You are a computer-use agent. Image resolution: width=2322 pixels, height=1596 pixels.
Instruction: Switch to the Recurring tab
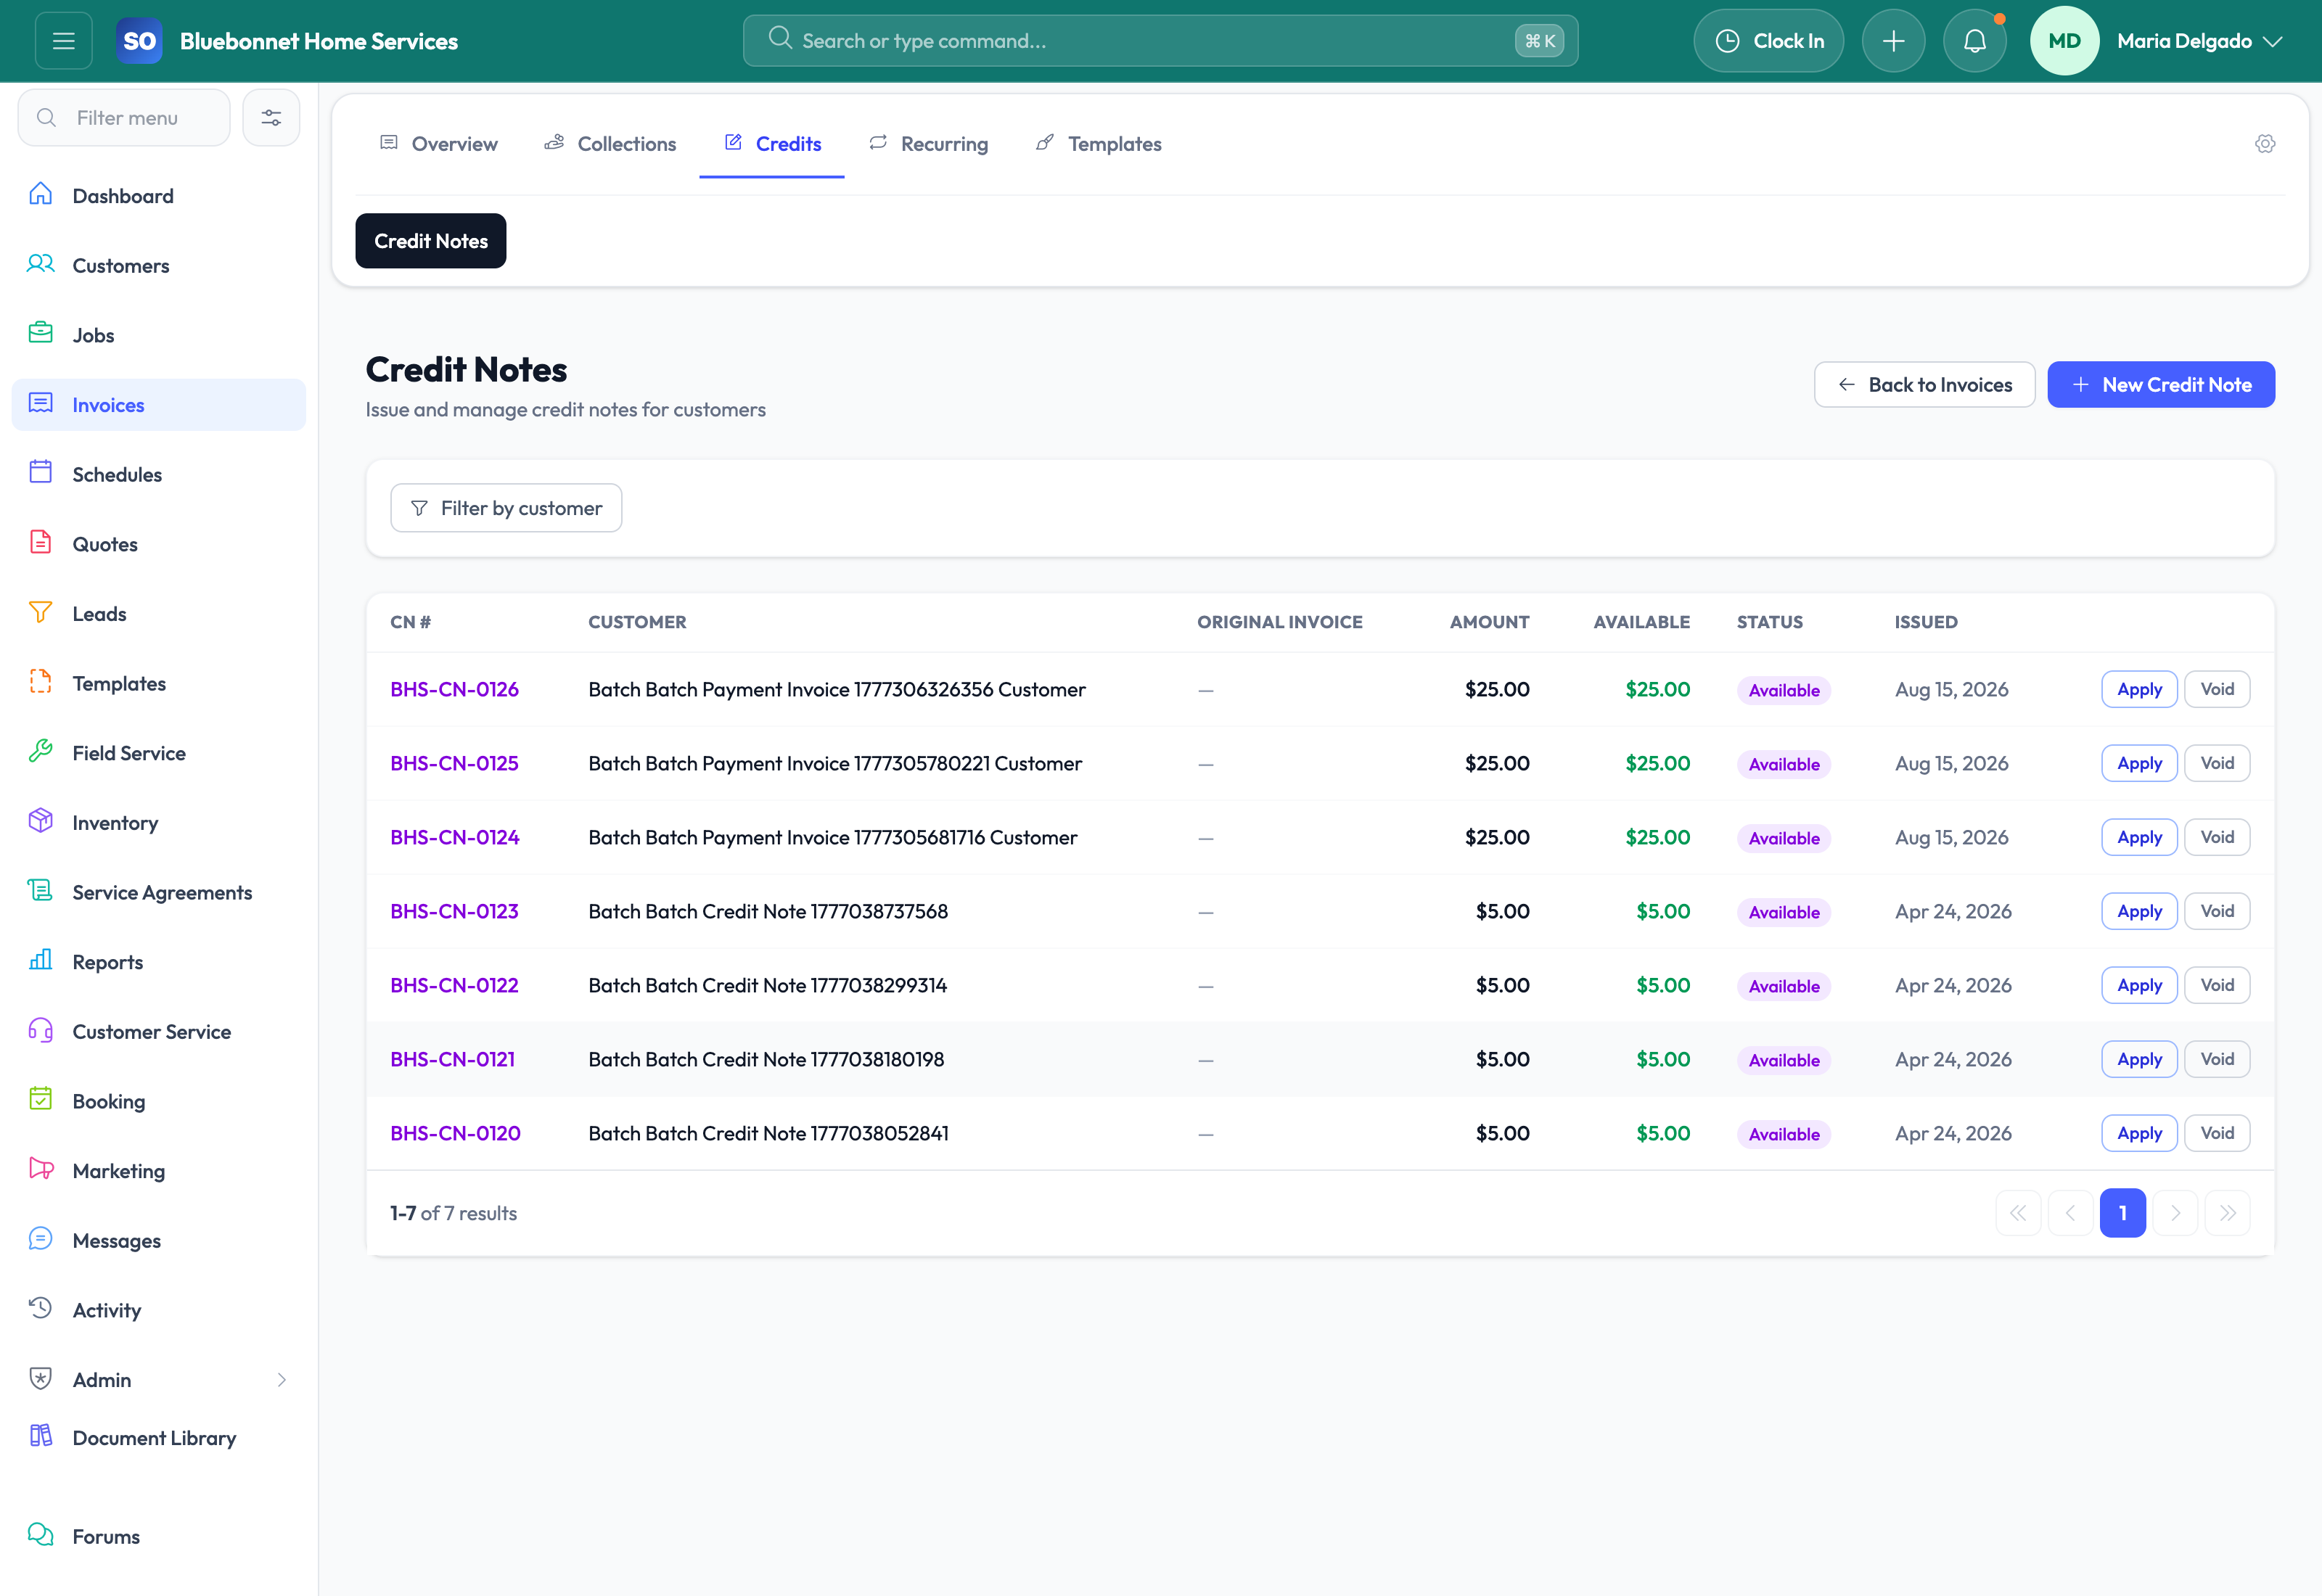point(928,144)
